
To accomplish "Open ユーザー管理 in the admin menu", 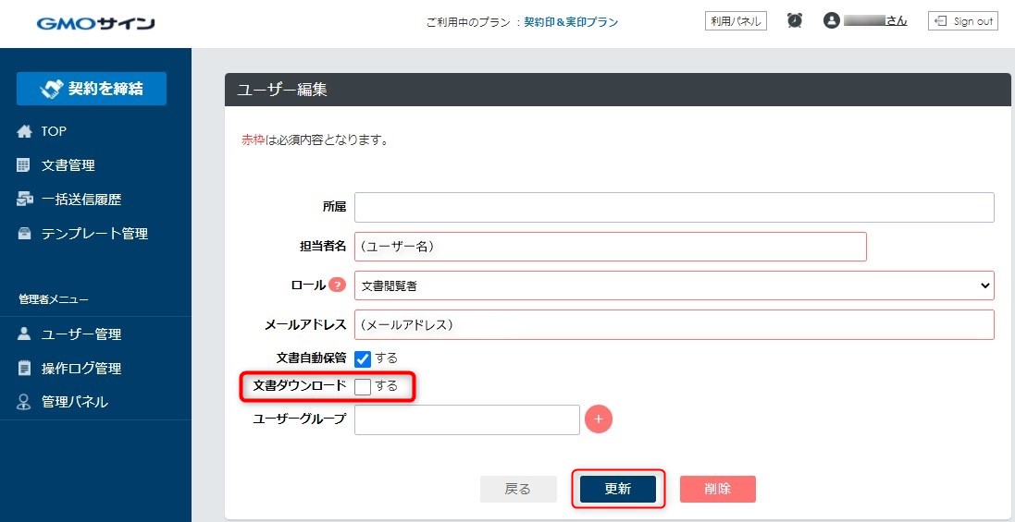I will point(80,334).
